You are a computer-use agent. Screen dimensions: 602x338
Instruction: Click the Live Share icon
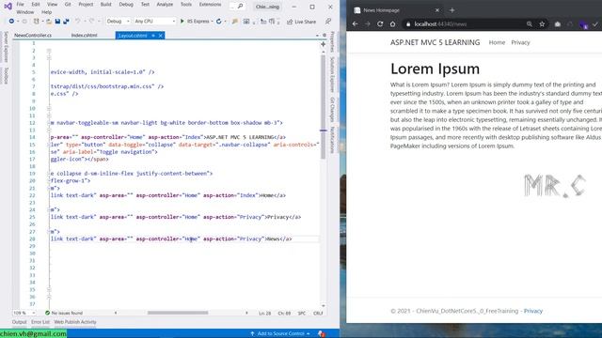tap(290, 22)
